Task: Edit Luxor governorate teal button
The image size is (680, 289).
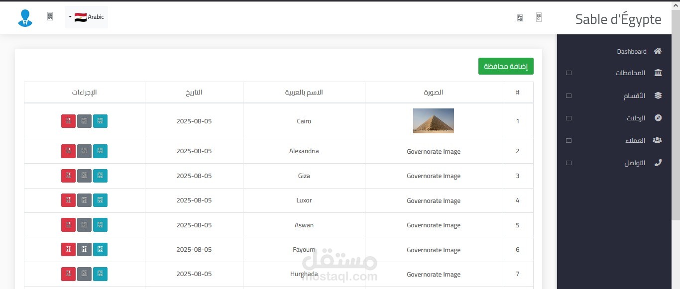Action: [x=100, y=200]
